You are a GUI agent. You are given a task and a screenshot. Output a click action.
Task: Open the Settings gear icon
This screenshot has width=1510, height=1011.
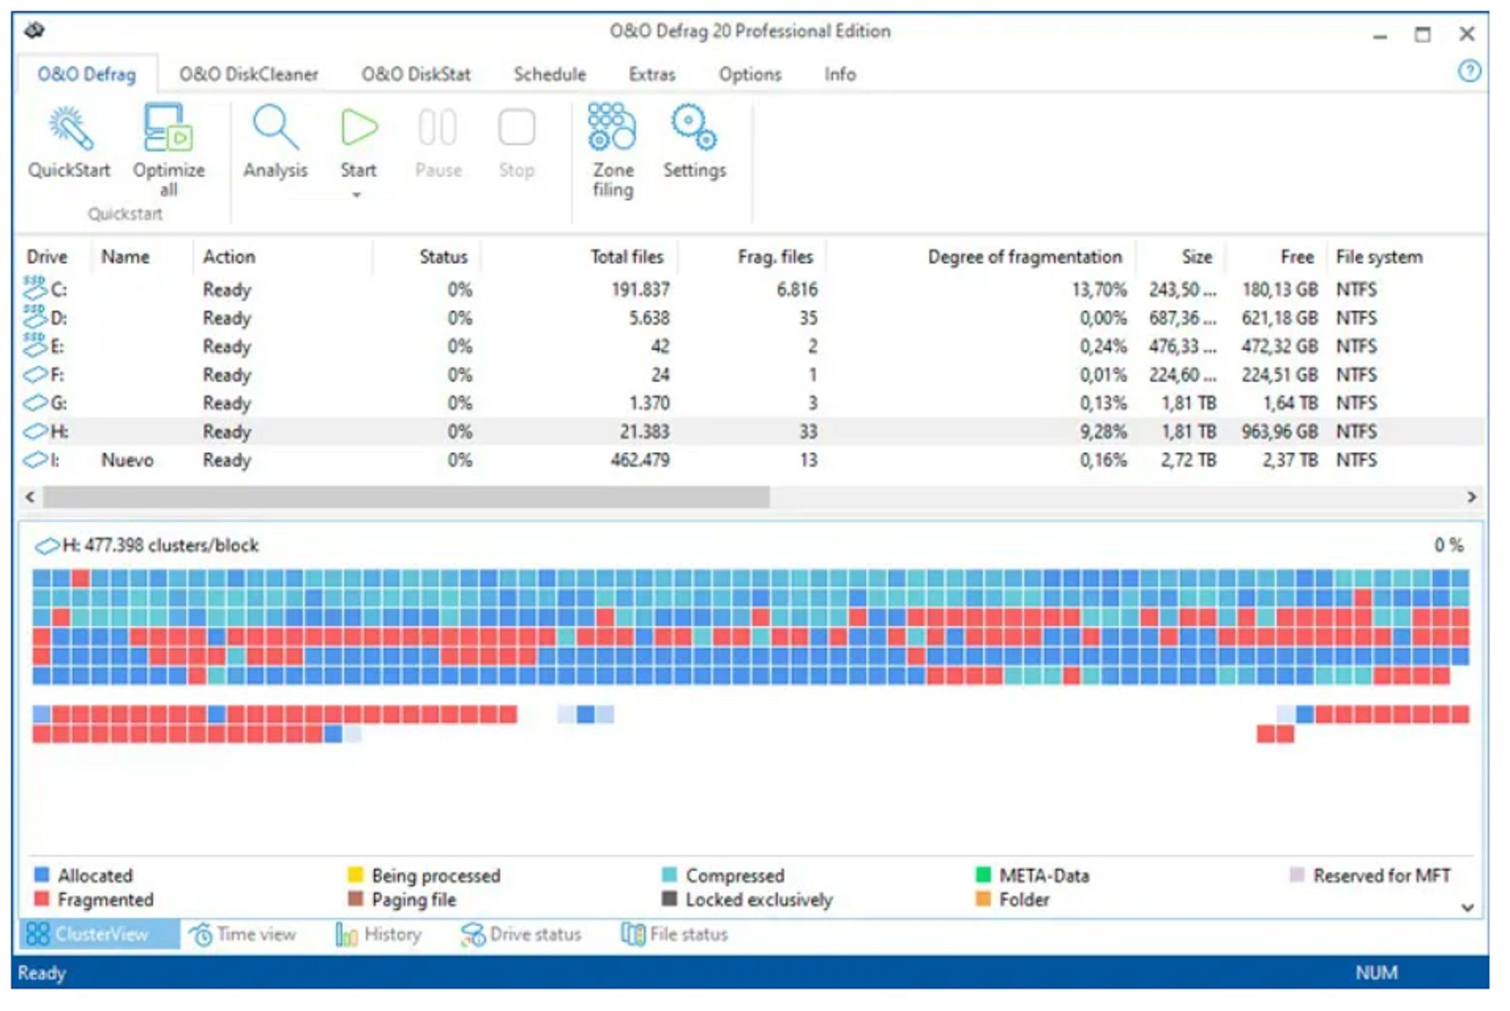point(693,127)
